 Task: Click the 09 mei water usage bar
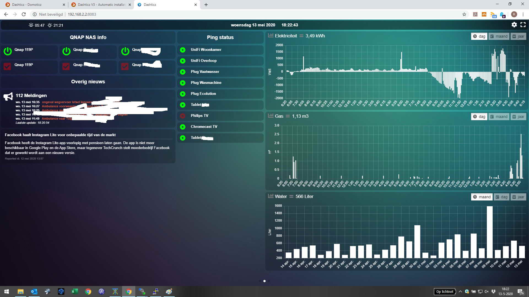pos(490,232)
